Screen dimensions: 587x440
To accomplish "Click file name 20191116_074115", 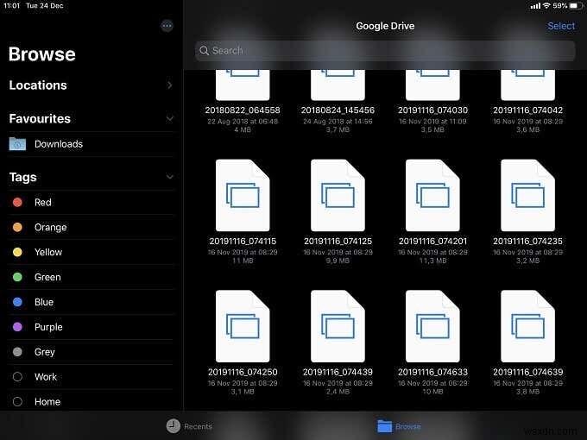I will pyautogui.click(x=243, y=242).
